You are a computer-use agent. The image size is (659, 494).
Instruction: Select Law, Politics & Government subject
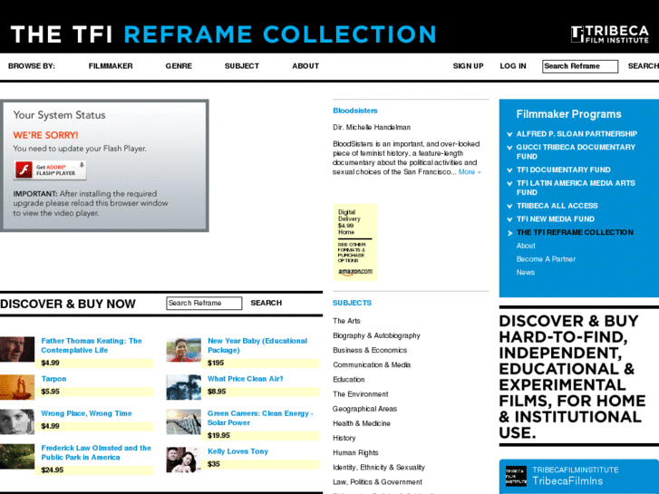(377, 482)
